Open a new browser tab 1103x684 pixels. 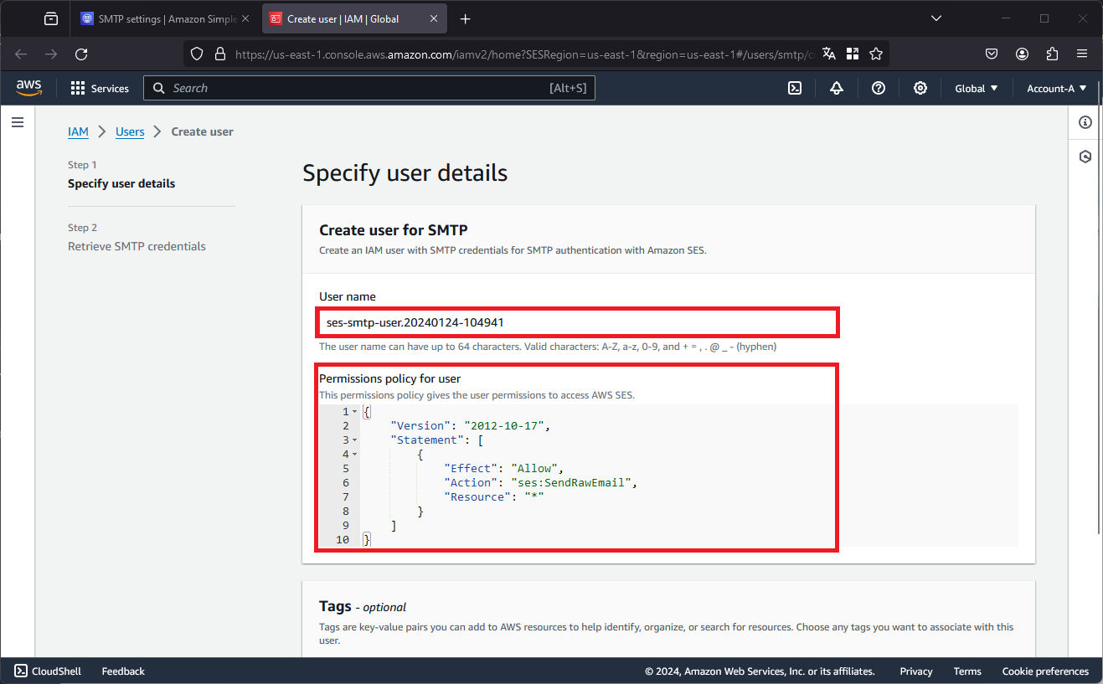coord(466,18)
